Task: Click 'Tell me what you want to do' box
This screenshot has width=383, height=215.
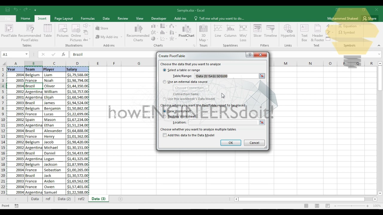Action: click(x=219, y=19)
